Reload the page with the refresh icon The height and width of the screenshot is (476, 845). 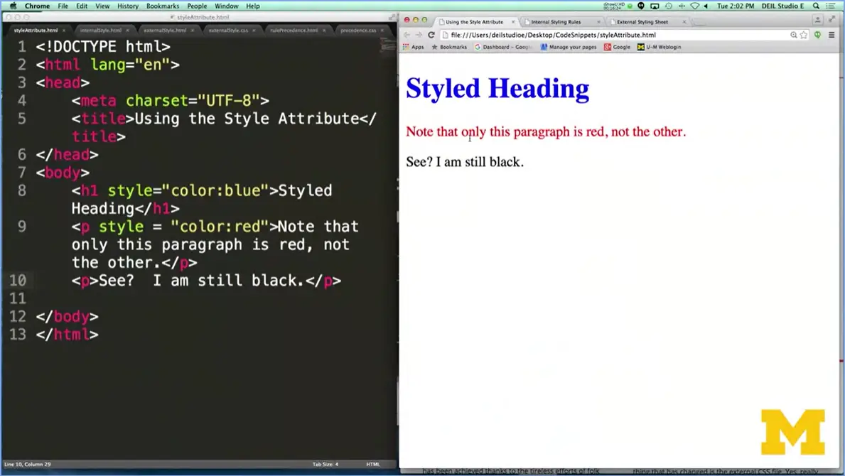tap(431, 33)
